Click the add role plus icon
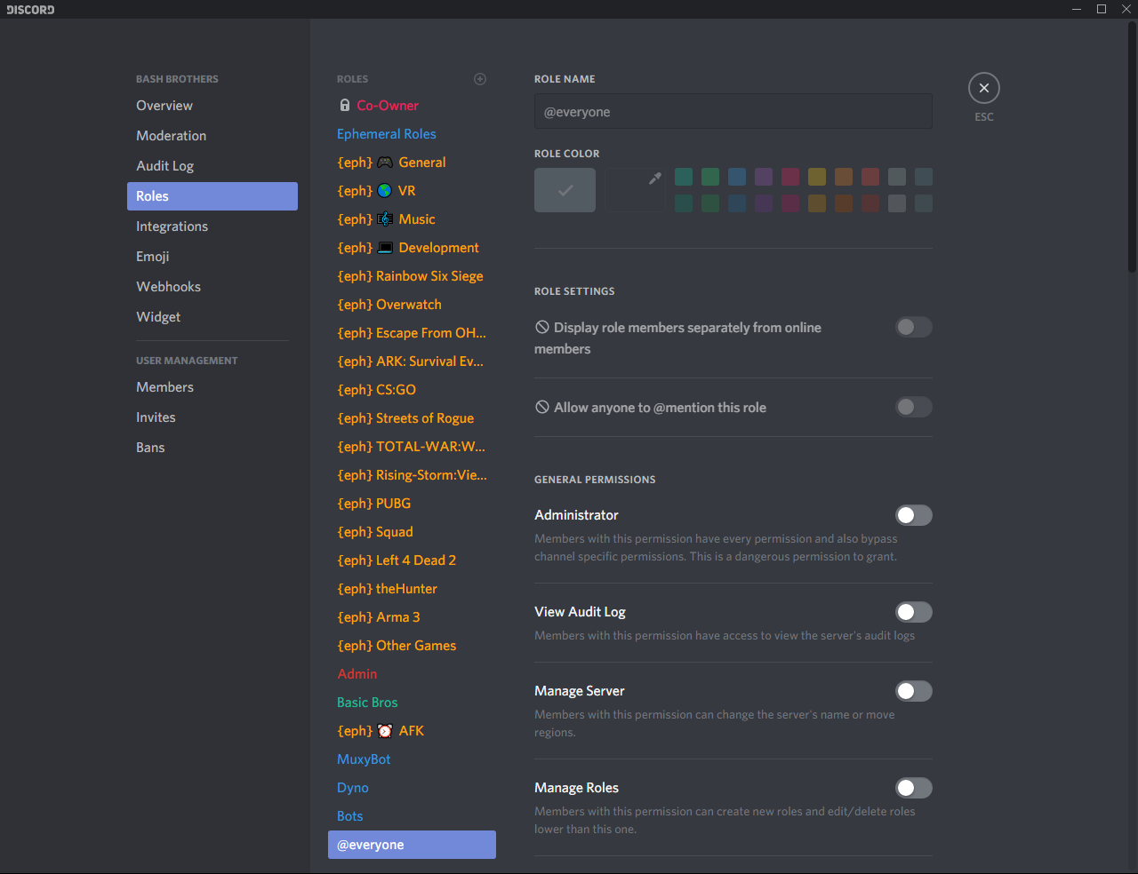This screenshot has height=874, width=1138. click(480, 79)
